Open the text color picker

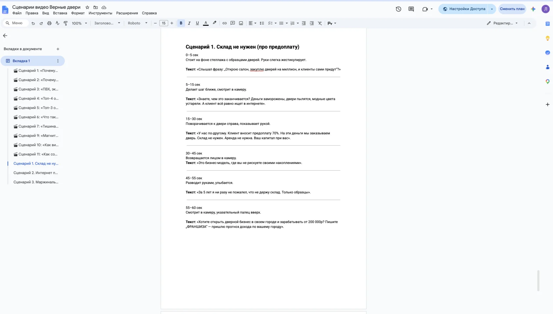click(206, 23)
